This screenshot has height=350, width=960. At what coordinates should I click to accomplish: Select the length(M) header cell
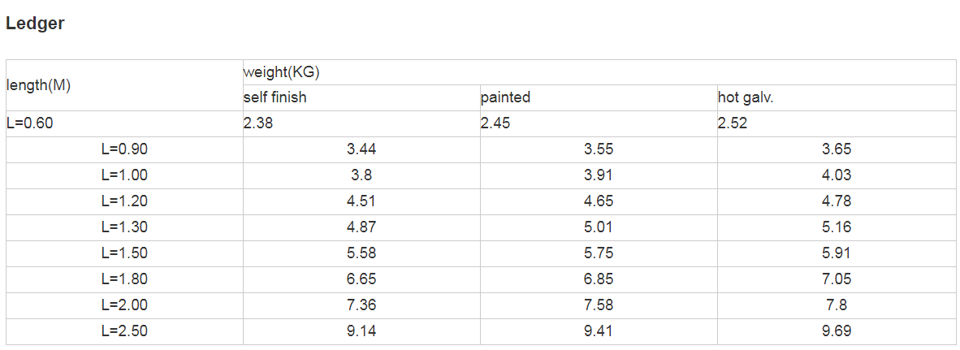(x=124, y=85)
